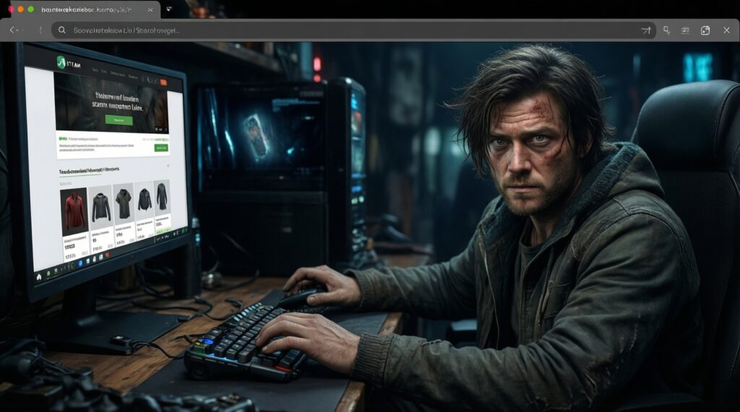The image size is (740, 412).
Task: Click the orange button in monitor's site header
Action: 163,82
